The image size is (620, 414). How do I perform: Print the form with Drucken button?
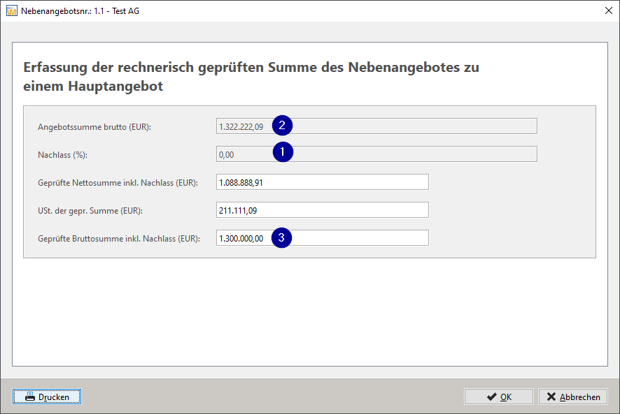pyautogui.click(x=47, y=397)
